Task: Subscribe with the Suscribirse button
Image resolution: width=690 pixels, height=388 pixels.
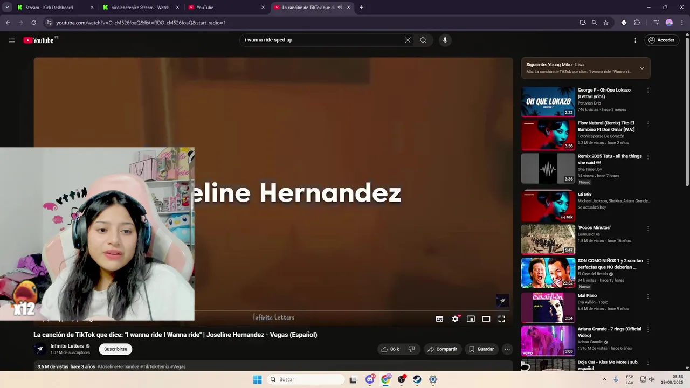Action: pos(115,349)
